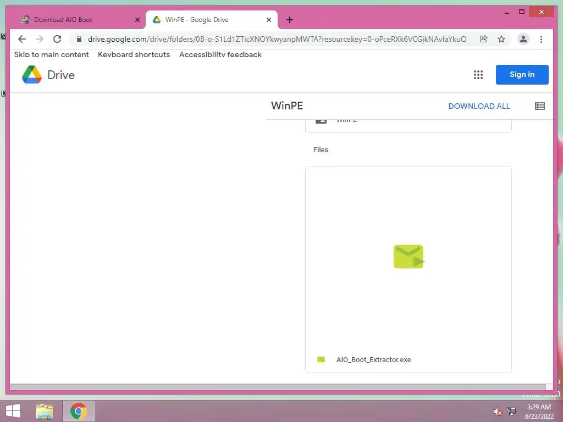
Task: Click the WinPE folder title
Action: pyautogui.click(x=287, y=106)
